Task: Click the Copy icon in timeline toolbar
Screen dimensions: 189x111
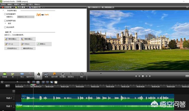Action: (x=52, y=82)
